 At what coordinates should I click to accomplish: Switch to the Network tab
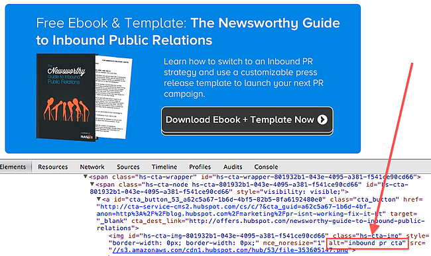pyautogui.click(x=92, y=167)
